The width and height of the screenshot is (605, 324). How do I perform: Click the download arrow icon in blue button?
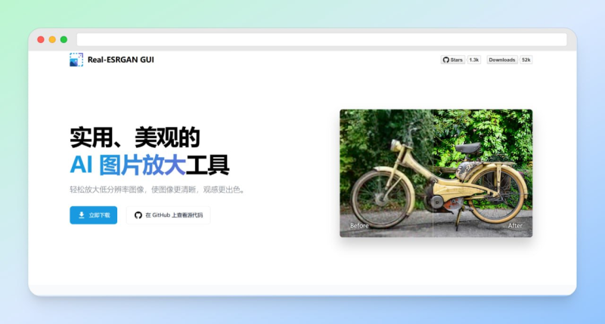[x=82, y=215]
